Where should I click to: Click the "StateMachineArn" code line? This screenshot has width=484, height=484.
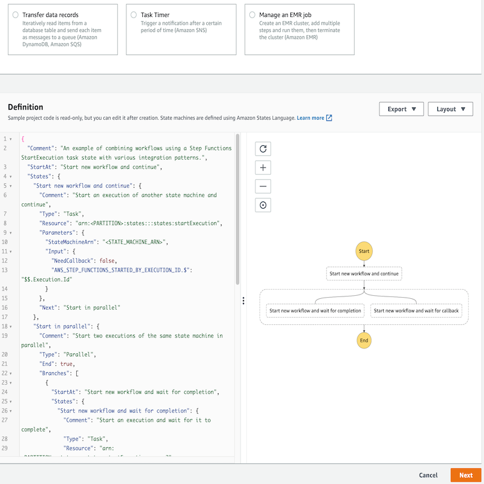[x=107, y=242]
